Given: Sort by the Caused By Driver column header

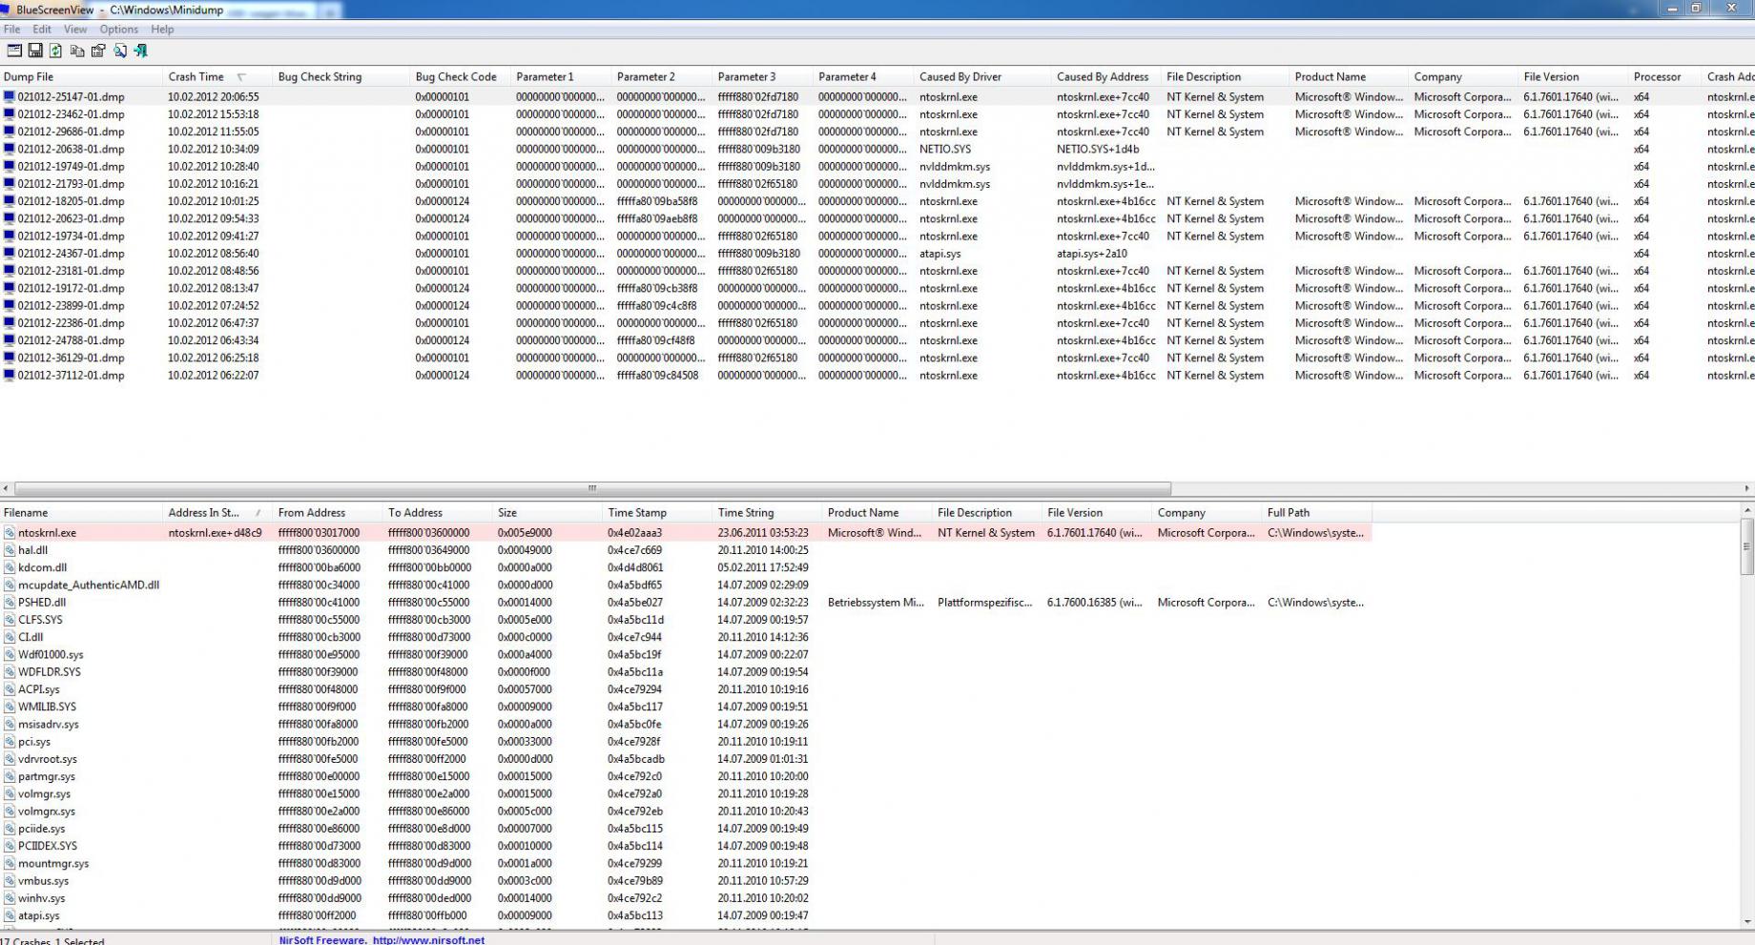Looking at the screenshot, I should (x=983, y=77).
